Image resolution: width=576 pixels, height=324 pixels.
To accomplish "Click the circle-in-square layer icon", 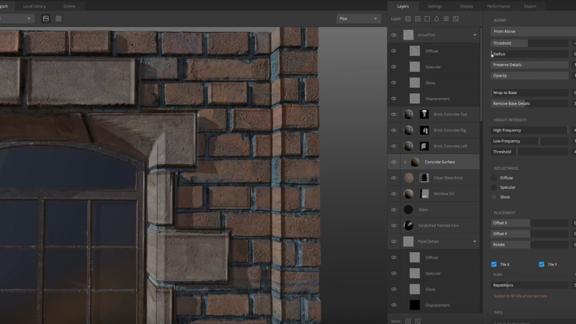I will coord(418,19).
